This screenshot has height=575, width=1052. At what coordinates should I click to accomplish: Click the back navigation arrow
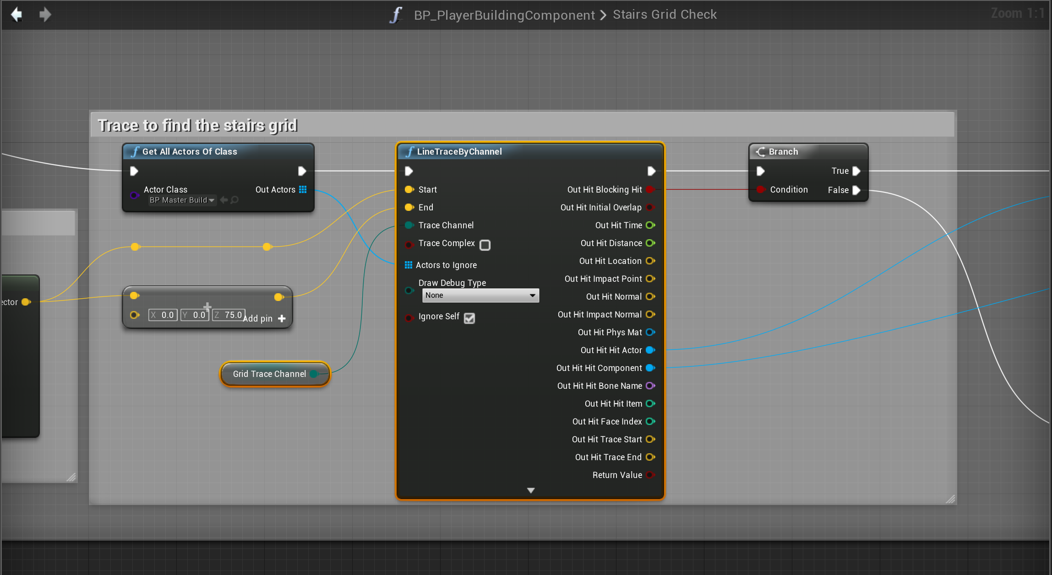[17, 15]
